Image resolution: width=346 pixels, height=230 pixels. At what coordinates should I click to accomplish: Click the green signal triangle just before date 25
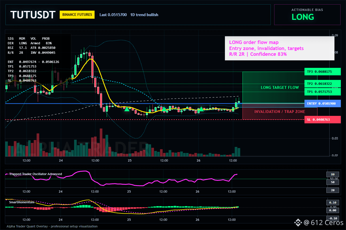127,109
